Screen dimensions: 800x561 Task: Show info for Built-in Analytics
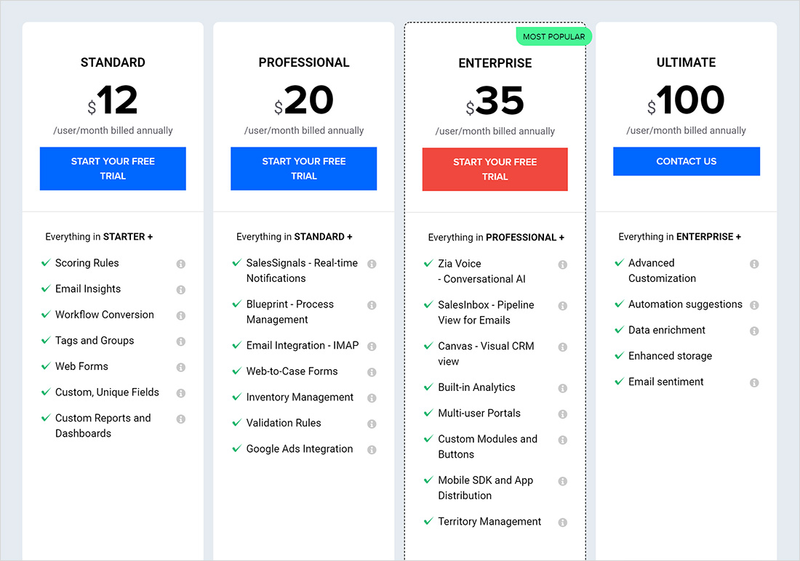tap(562, 388)
